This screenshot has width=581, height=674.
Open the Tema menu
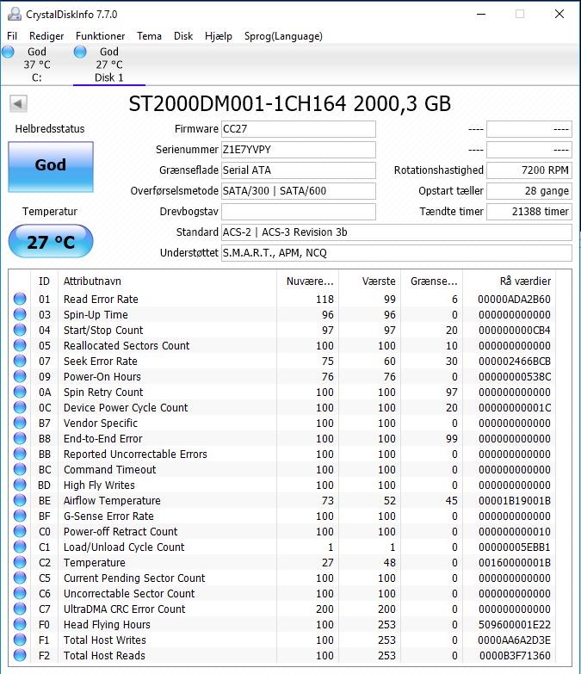click(x=149, y=36)
